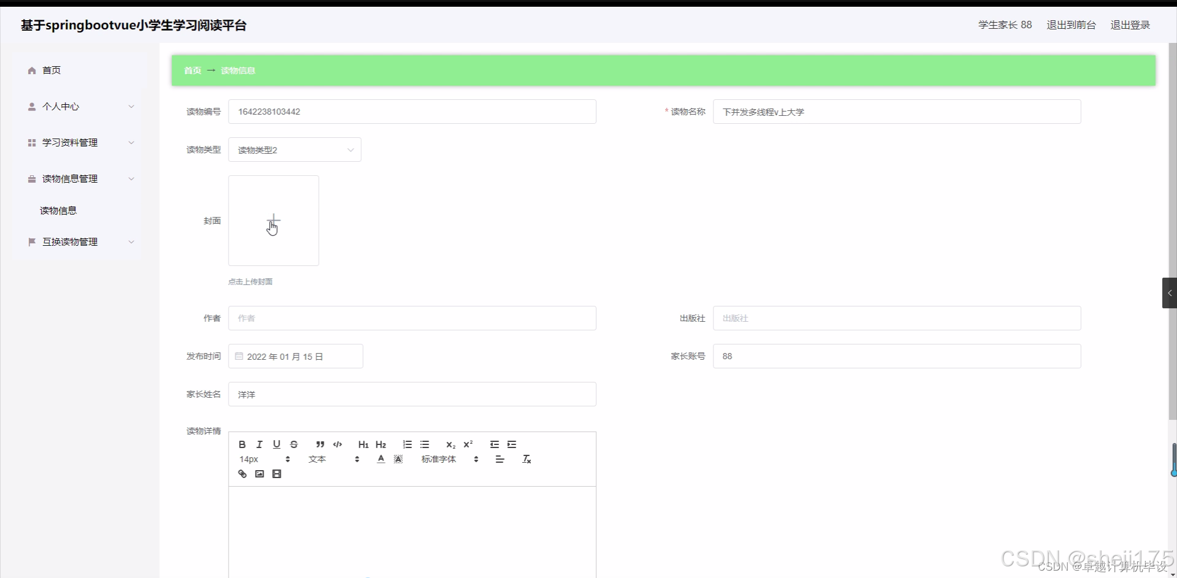Open the 读物类型 dropdown

(x=294, y=150)
